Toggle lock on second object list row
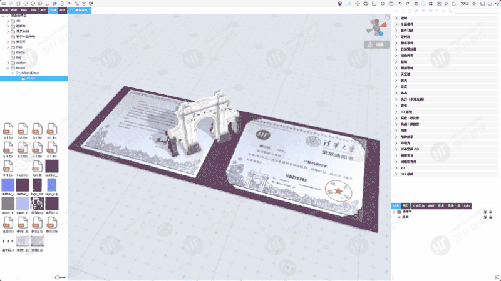 coord(490,217)
